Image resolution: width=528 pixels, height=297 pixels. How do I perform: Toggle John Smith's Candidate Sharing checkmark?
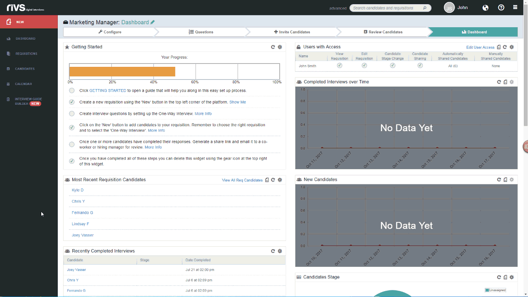click(420, 66)
